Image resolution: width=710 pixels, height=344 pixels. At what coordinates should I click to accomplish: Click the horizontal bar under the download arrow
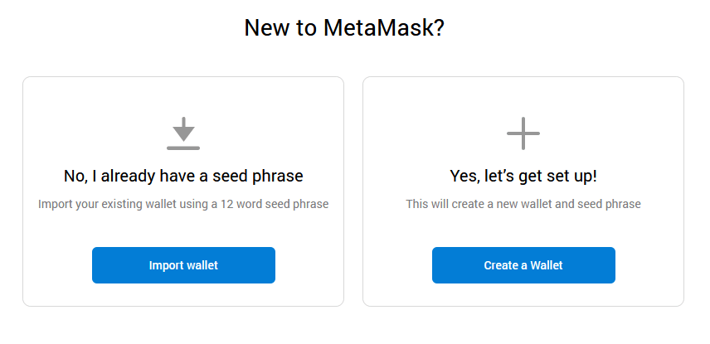pyautogui.click(x=183, y=148)
